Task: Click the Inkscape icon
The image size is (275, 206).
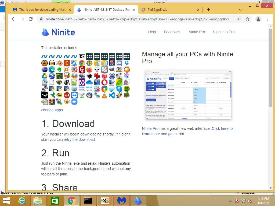Action: 89,76
